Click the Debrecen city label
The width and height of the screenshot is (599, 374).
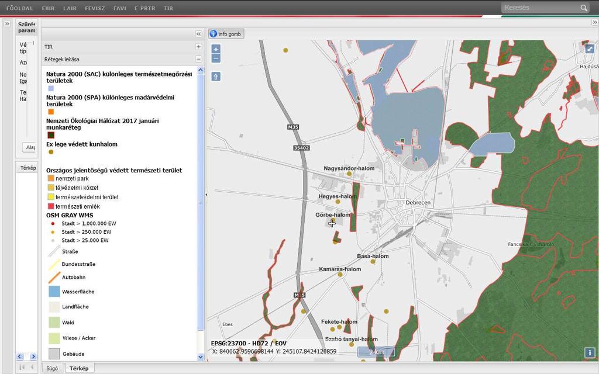(418, 203)
